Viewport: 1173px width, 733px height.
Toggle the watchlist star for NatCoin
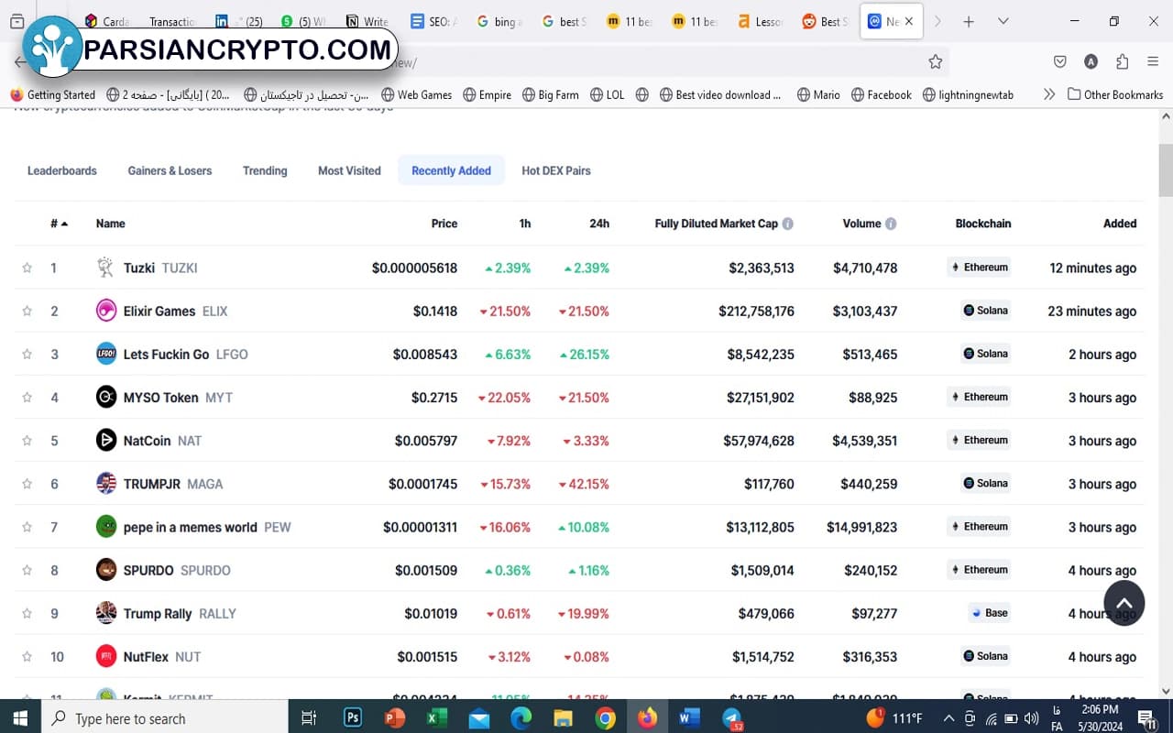[27, 441]
